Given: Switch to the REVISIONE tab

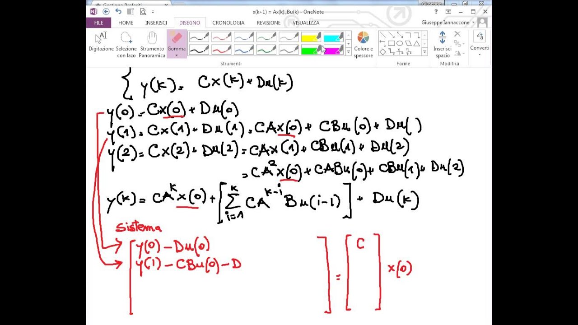Looking at the screenshot, I should click(269, 23).
